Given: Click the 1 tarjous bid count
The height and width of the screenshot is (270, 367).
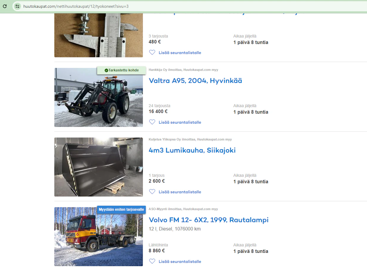Looking at the screenshot, I should coord(157,175).
